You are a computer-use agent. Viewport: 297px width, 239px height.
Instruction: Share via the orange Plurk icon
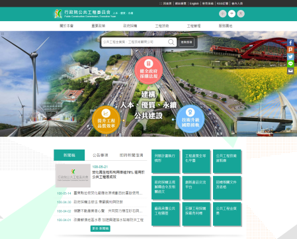pyautogui.click(x=290, y=50)
